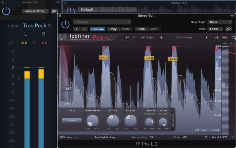This screenshot has width=236, height=148.
Task: Click the vertical ADVANCED tab label
Action: [x=173, y=121]
